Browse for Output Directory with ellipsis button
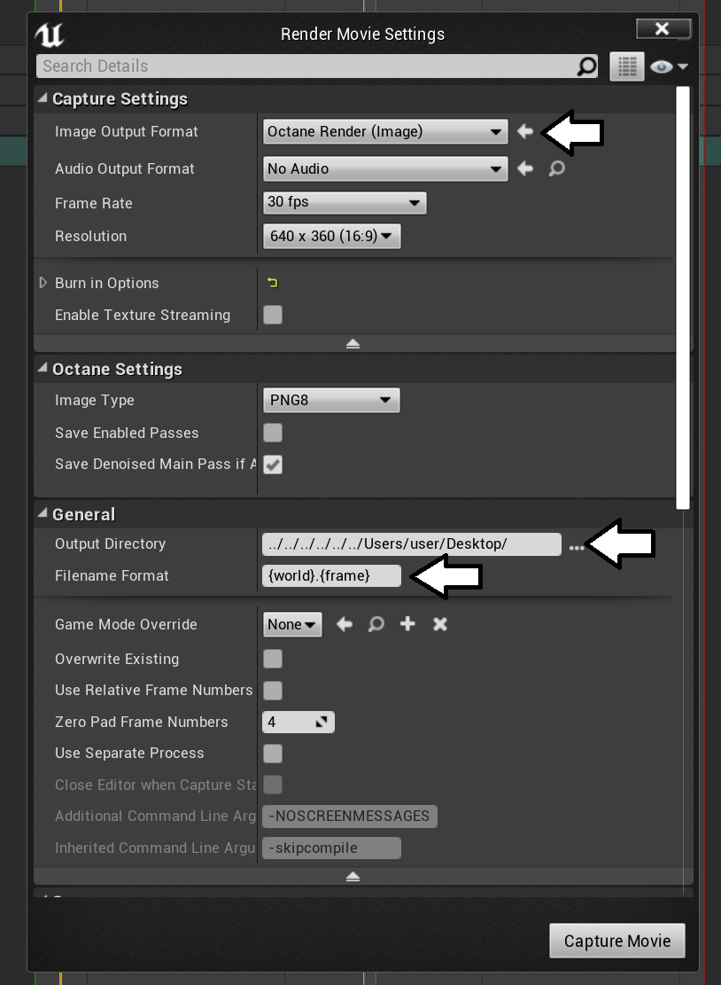Image resolution: width=721 pixels, height=985 pixels. pyautogui.click(x=577, y=548)
